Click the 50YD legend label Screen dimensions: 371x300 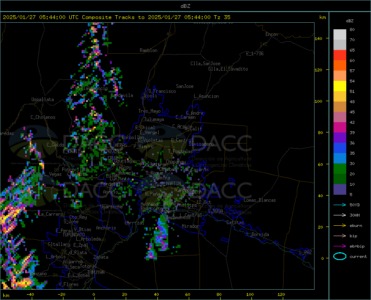(x=355, y=205)
